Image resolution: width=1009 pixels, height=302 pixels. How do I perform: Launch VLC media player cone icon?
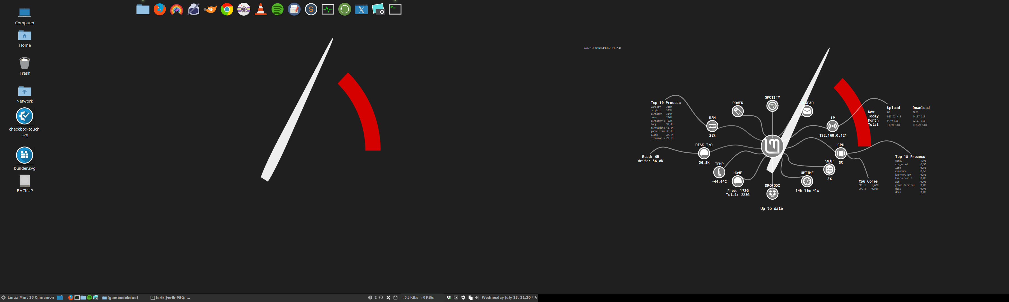point(260,10)
